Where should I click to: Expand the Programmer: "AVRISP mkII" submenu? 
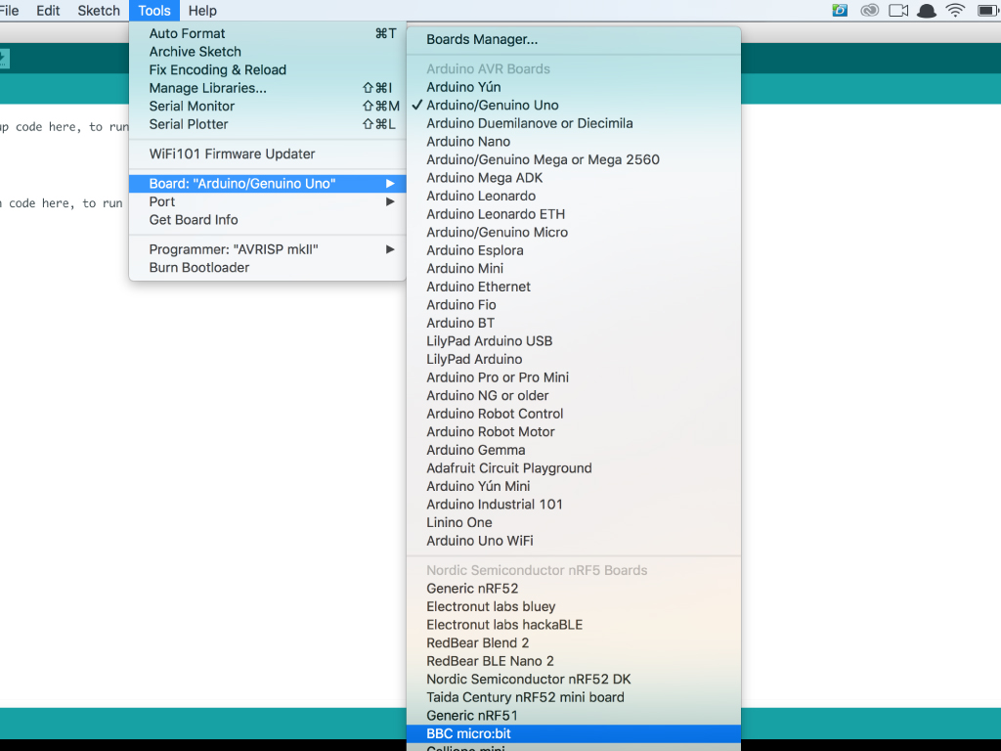tap(268, 249)
